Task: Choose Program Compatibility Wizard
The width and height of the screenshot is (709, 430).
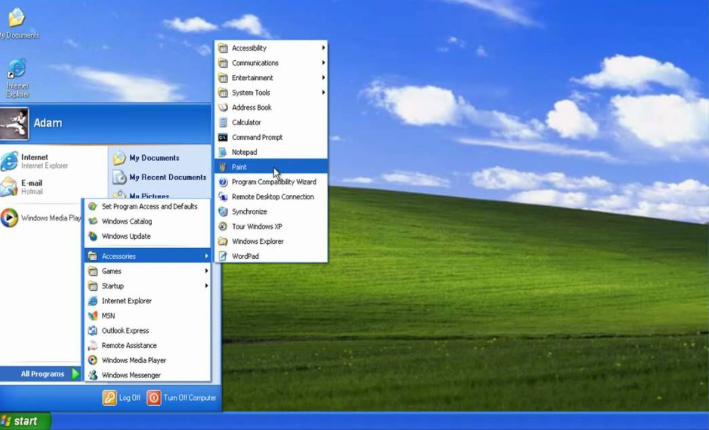Action: click(274, 182)
